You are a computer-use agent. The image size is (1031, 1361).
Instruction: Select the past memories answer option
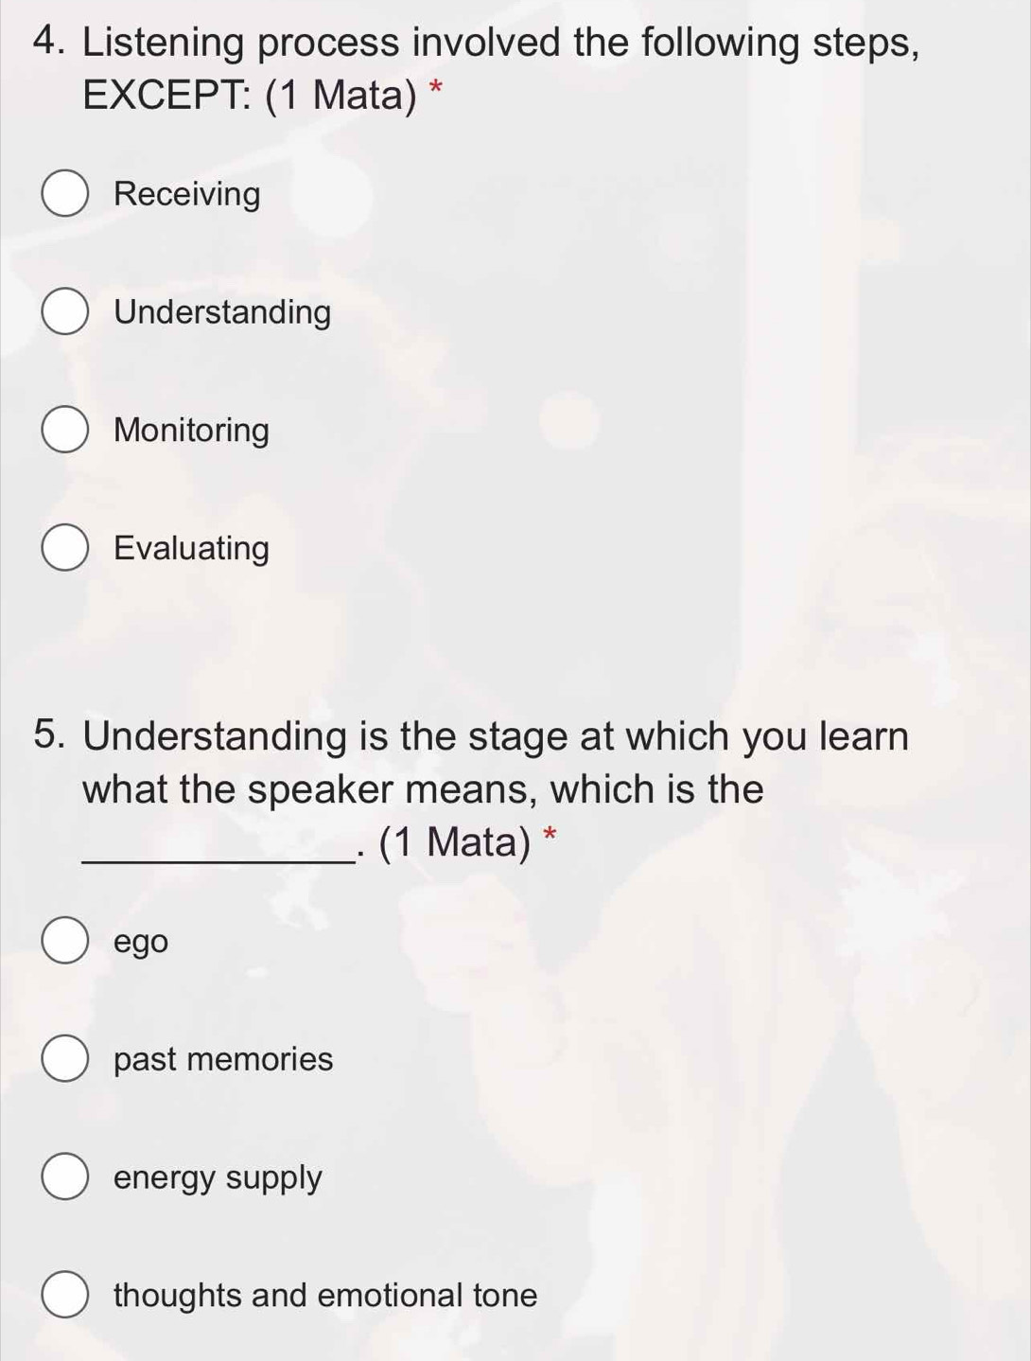click(x=64, y=1059)
